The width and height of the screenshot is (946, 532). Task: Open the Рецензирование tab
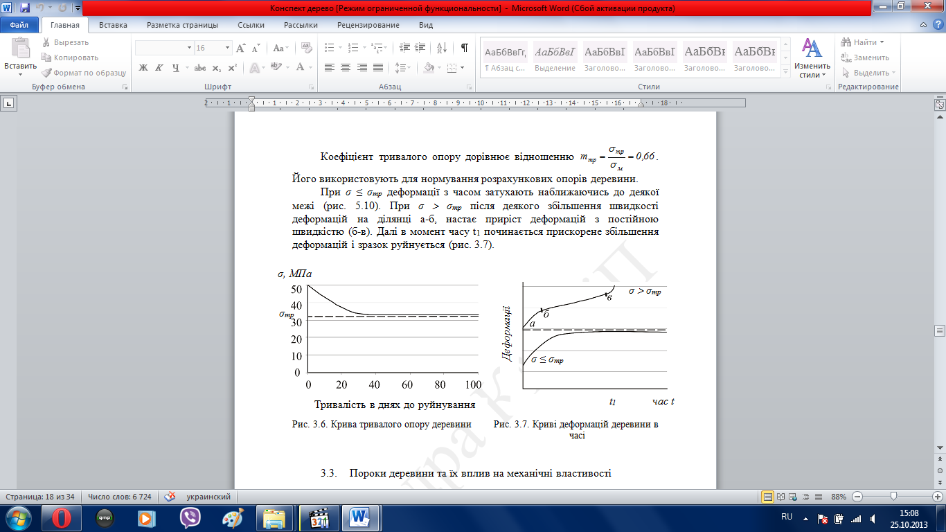click(x=368, y=25)
